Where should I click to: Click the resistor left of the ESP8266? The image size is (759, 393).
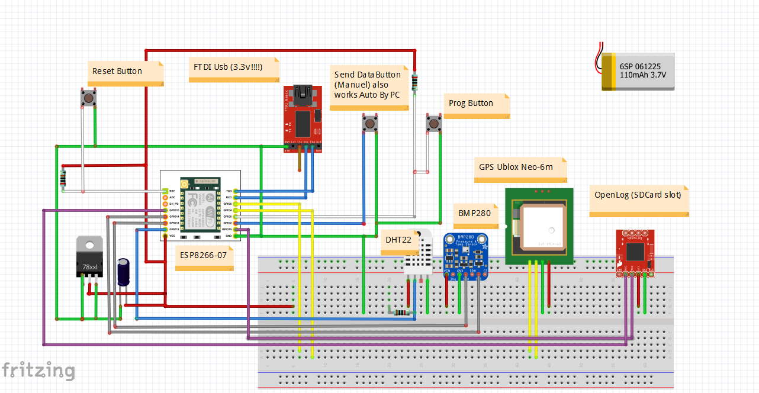(x=62, y=178)
